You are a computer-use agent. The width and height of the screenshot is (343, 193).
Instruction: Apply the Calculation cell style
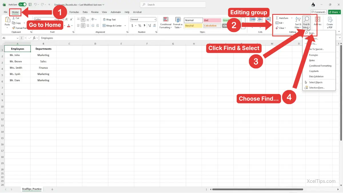click(212, 26)
